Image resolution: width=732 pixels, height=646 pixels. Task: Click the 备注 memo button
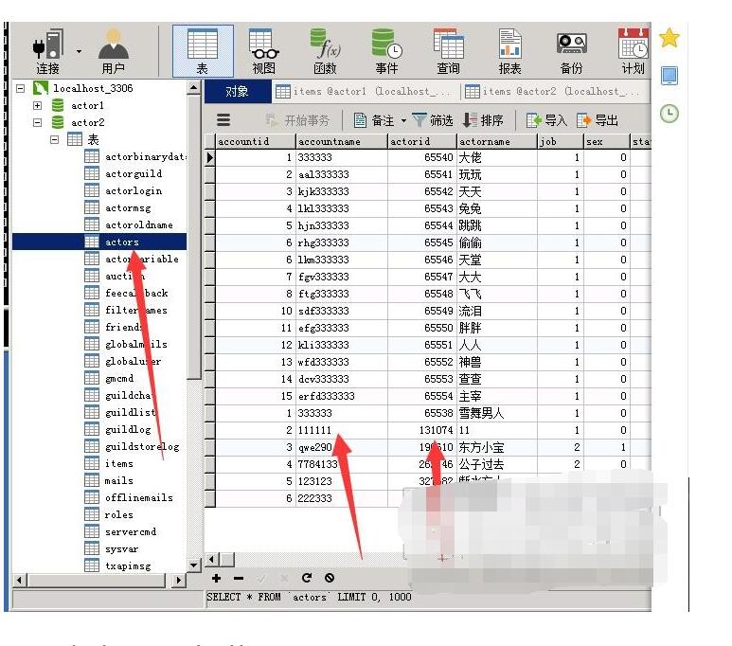[373, 120]
